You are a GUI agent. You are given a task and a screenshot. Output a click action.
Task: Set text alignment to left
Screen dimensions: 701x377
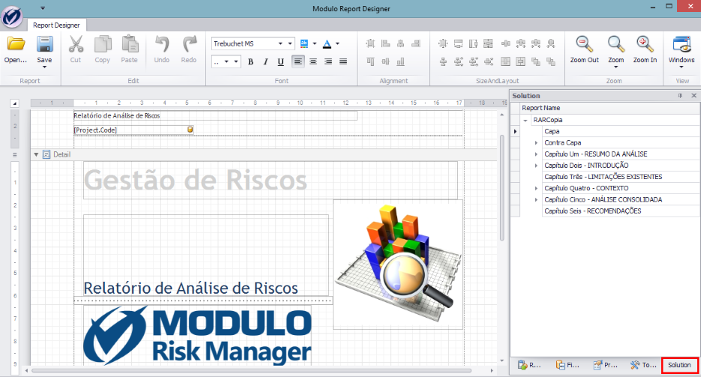[298, 61]
